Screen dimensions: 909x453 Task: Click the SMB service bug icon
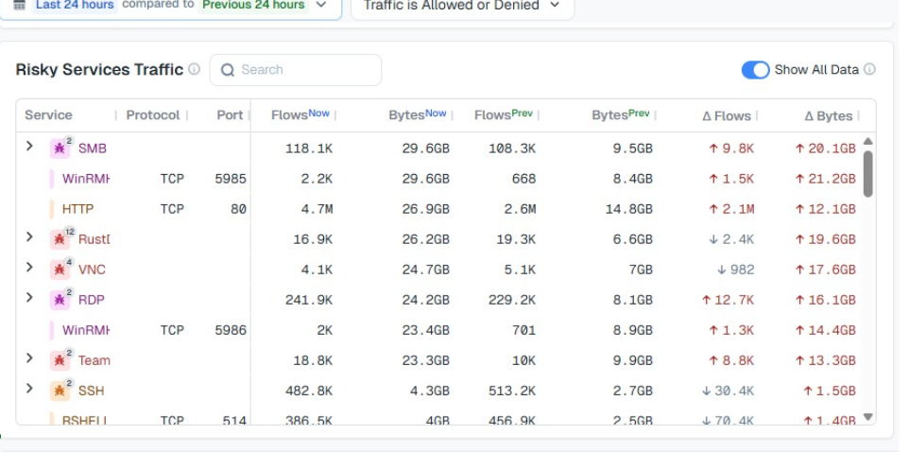pos(60,148)
